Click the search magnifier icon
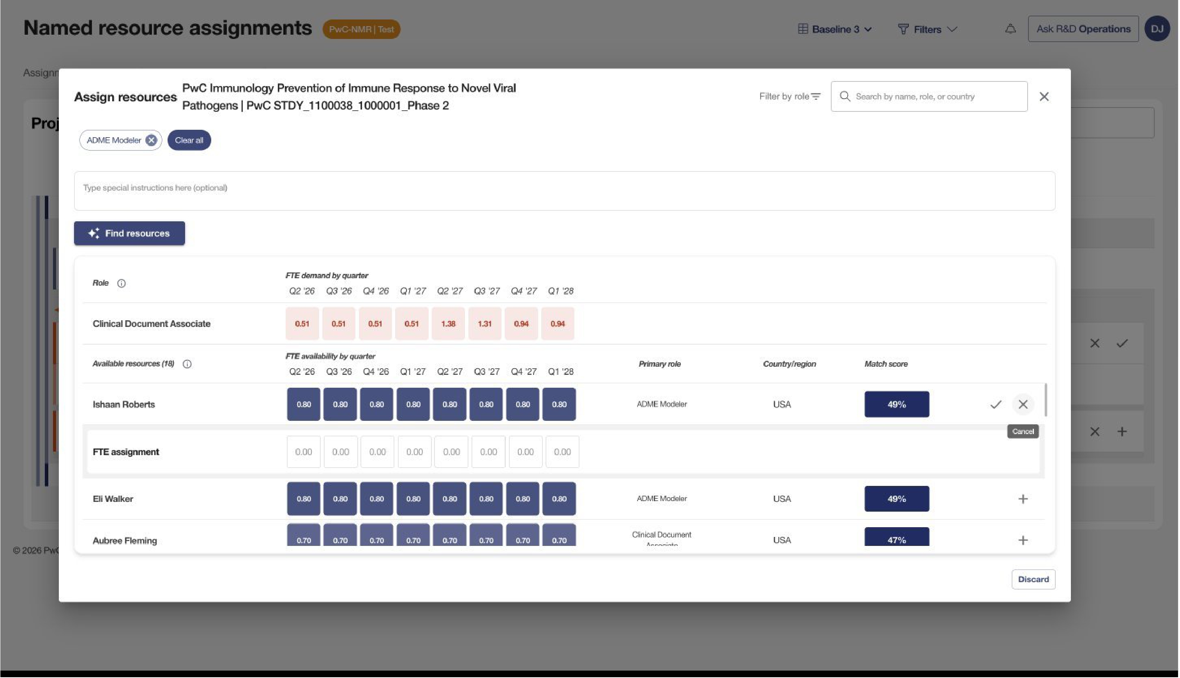1180x678 pixels. tap(845, 96)
